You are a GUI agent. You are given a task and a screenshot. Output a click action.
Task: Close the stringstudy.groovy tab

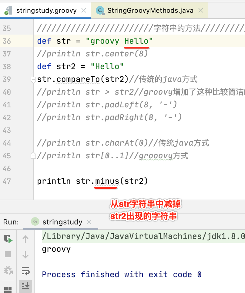click(x=84, y=10)
